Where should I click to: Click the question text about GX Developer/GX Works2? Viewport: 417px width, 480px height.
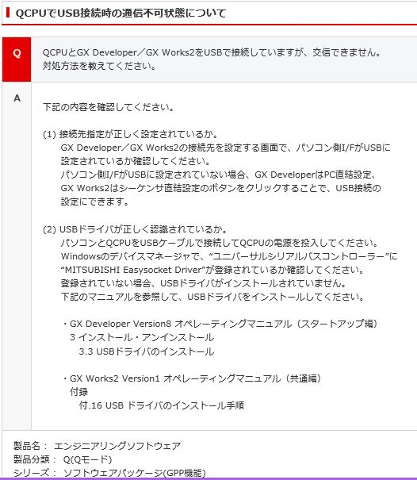pyautogui.click(x=212, y=59)
